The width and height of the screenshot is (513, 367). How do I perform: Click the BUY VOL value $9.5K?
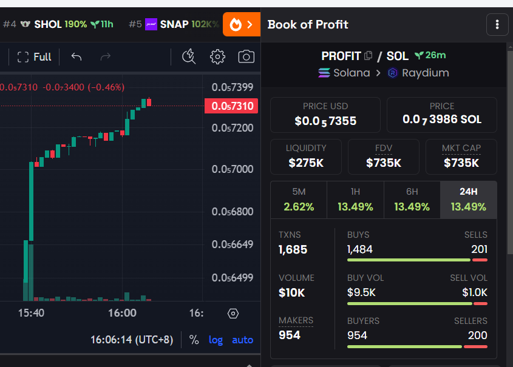[361, 292]
